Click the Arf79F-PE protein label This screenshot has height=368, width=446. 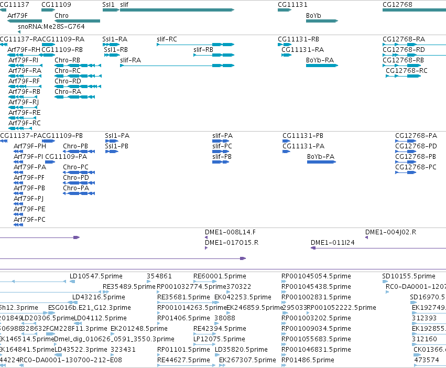pos(29,209)
